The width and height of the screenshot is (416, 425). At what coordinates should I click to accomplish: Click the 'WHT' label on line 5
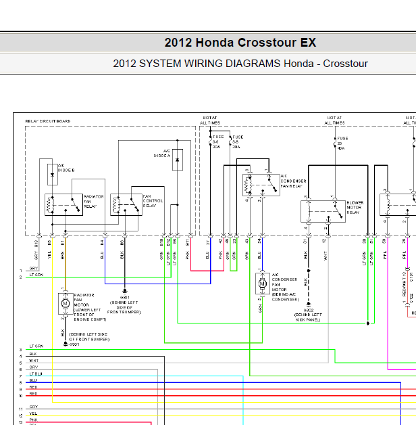click(x=34, y=361)
